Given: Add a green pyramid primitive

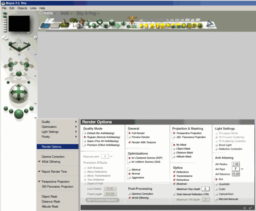Looking at the screenshot, I should 117,25.
